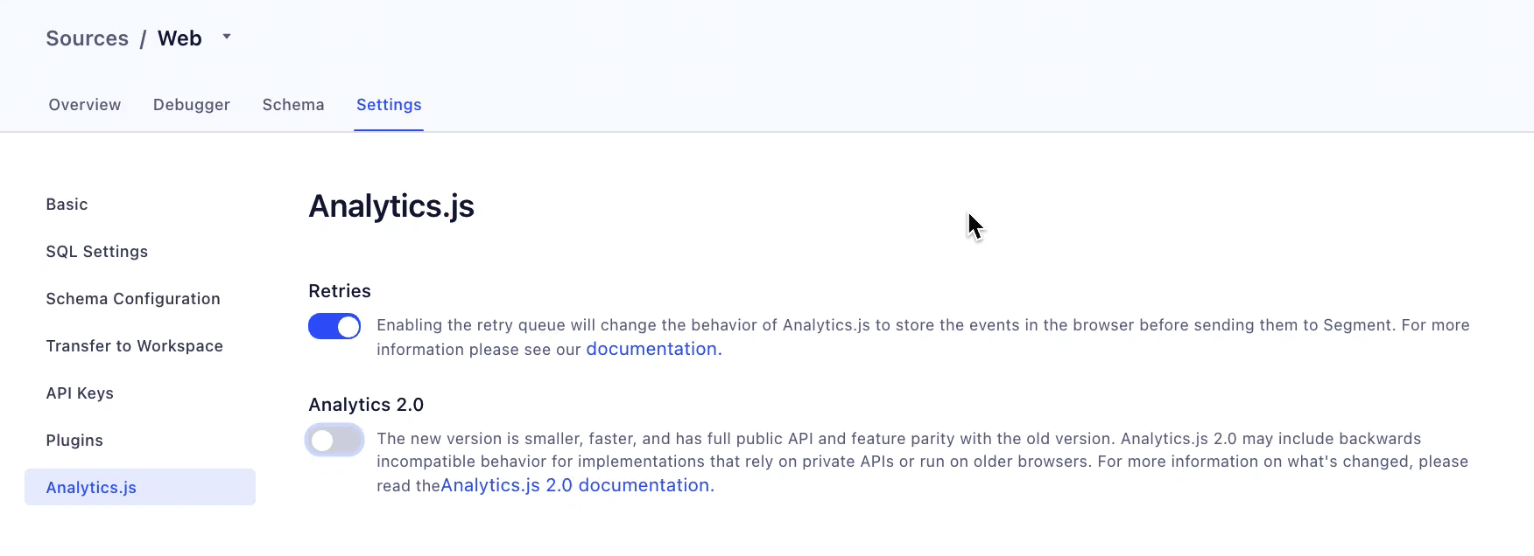Enable the Analytics 2.0 toggle

click(x=334, y=440)
